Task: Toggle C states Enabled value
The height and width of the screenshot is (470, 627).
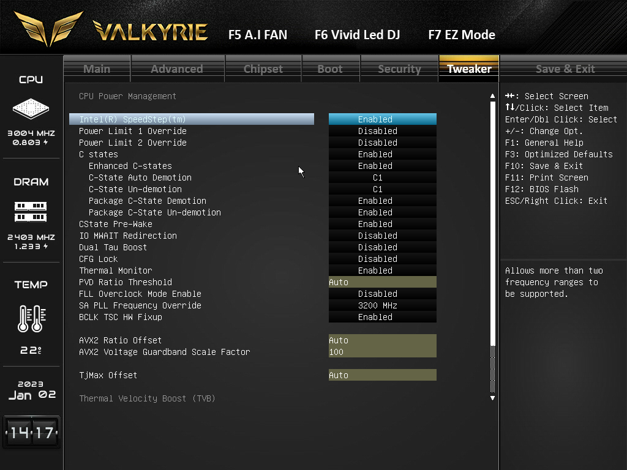Action: pos(382,154)
